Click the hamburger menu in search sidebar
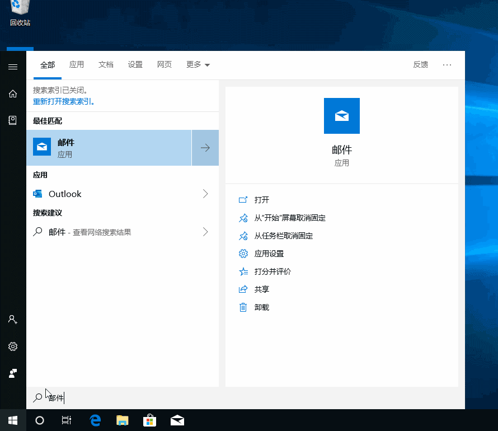The height and width of the screenshot is (431, 498). (12, 67)
